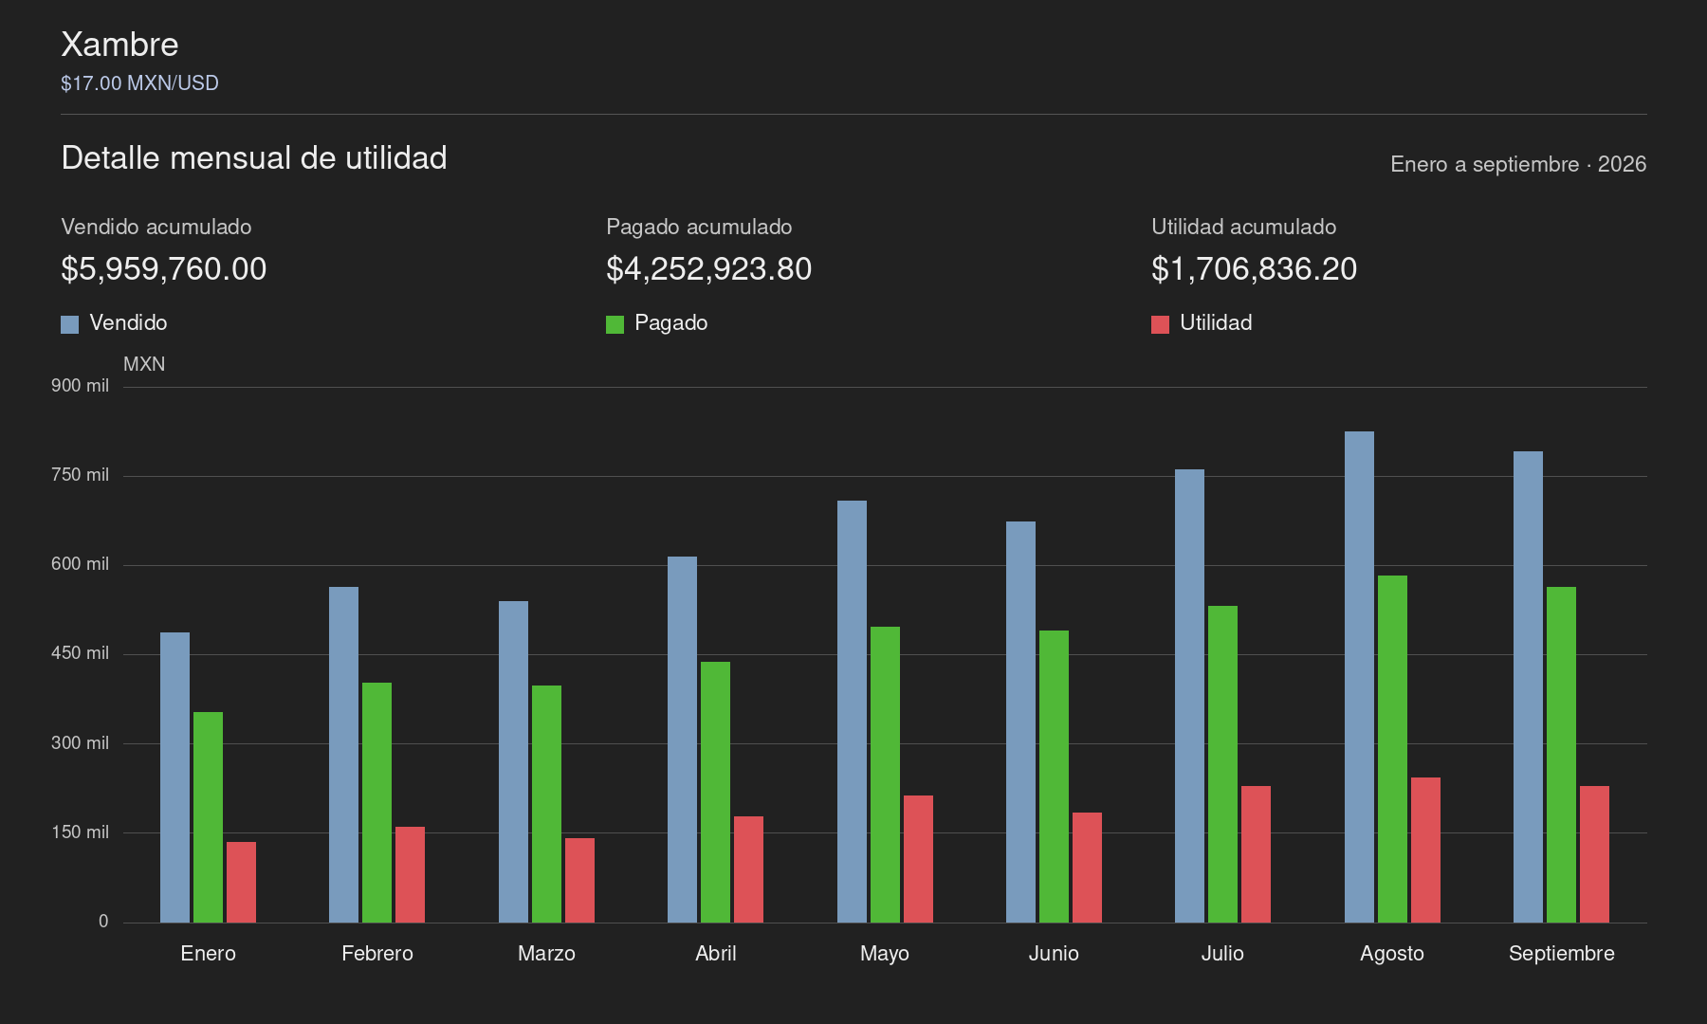
Task: Click the Vendido acumulado caption
Action: click(156, 227)
